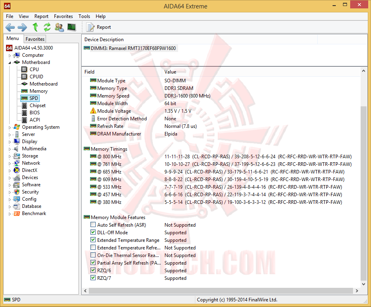Click the AIDA64 v4.50.3000 root icon

click(x=9, y=48)
